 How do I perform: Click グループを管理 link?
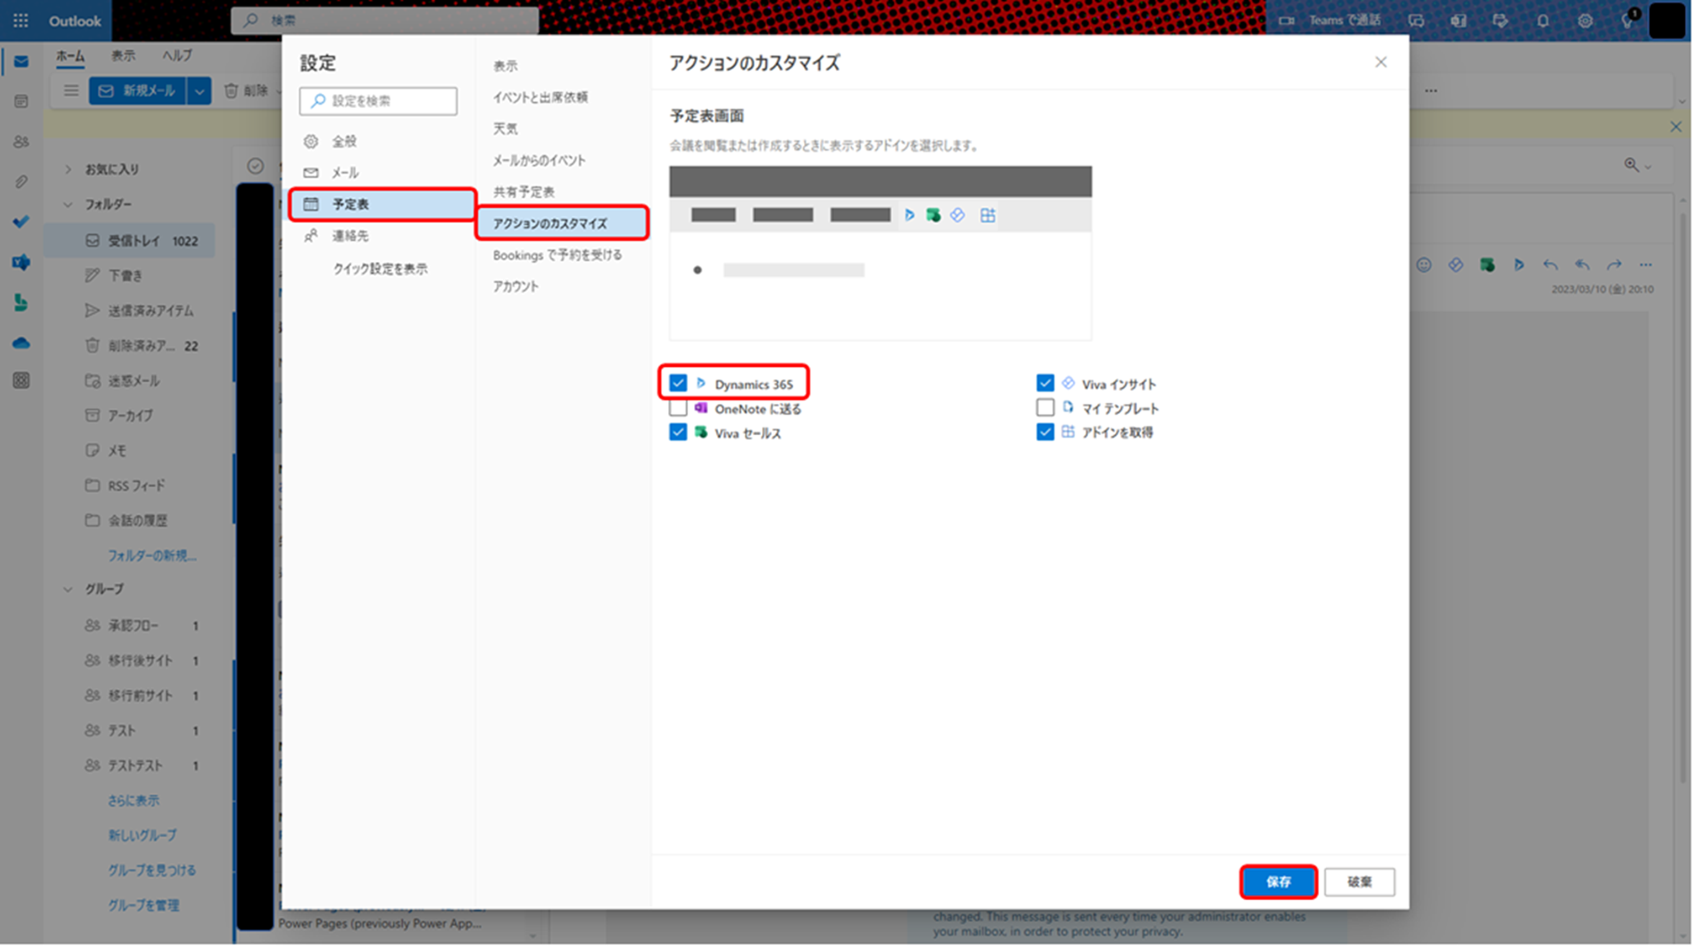point(144,905)
